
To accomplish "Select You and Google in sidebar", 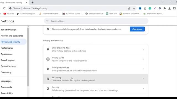I will (9, 30).
